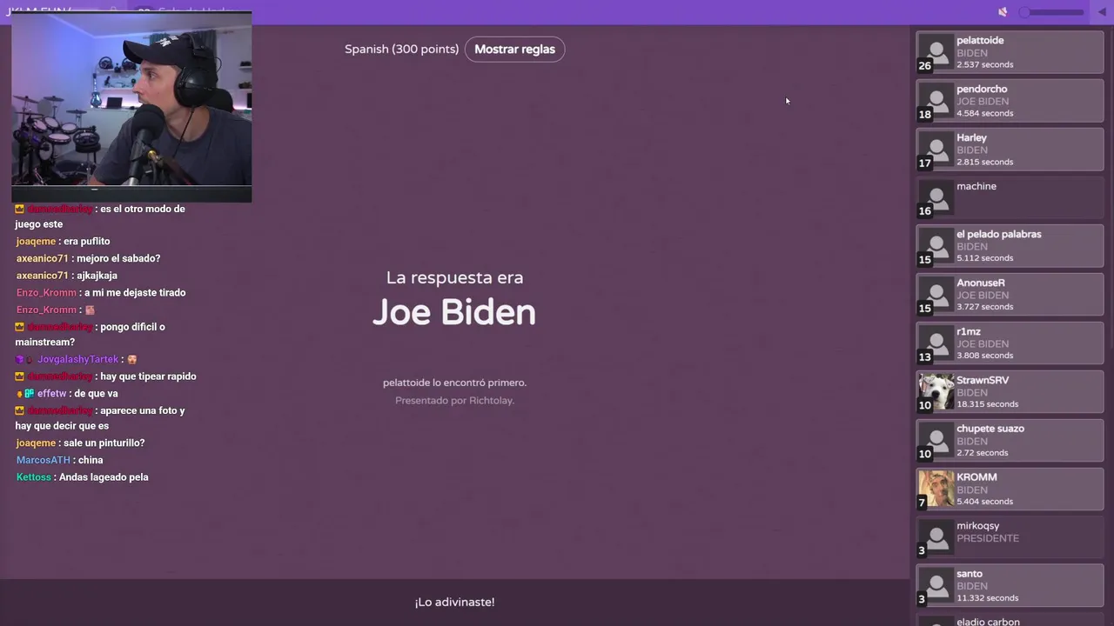The height and width of the screenshot is (626, 1114).
Task: Click the crown badge beside 'hay que tipear rapido'
Action: 19,376
